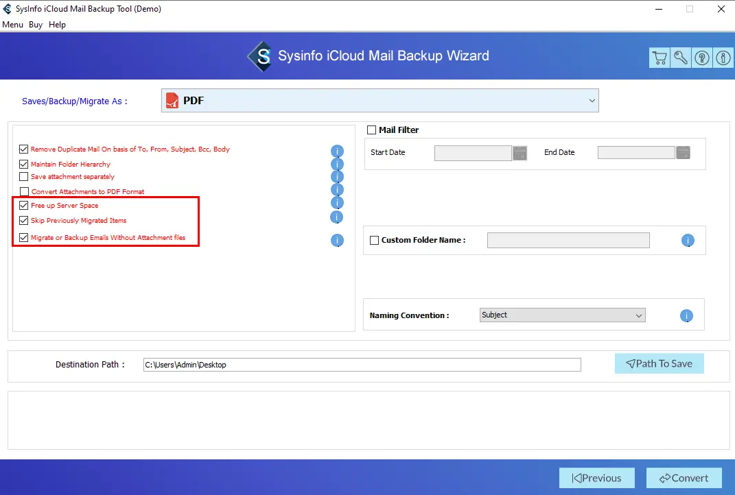735x495 pixels.
Task: Click info icon next to Naming Convention
Action: pyautogui.click(x=686, y=316)
